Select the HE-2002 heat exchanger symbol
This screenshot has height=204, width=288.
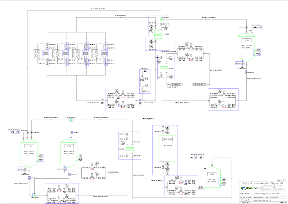157,35
